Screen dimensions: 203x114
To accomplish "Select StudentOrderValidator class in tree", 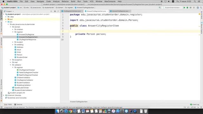I will [22, 90].
